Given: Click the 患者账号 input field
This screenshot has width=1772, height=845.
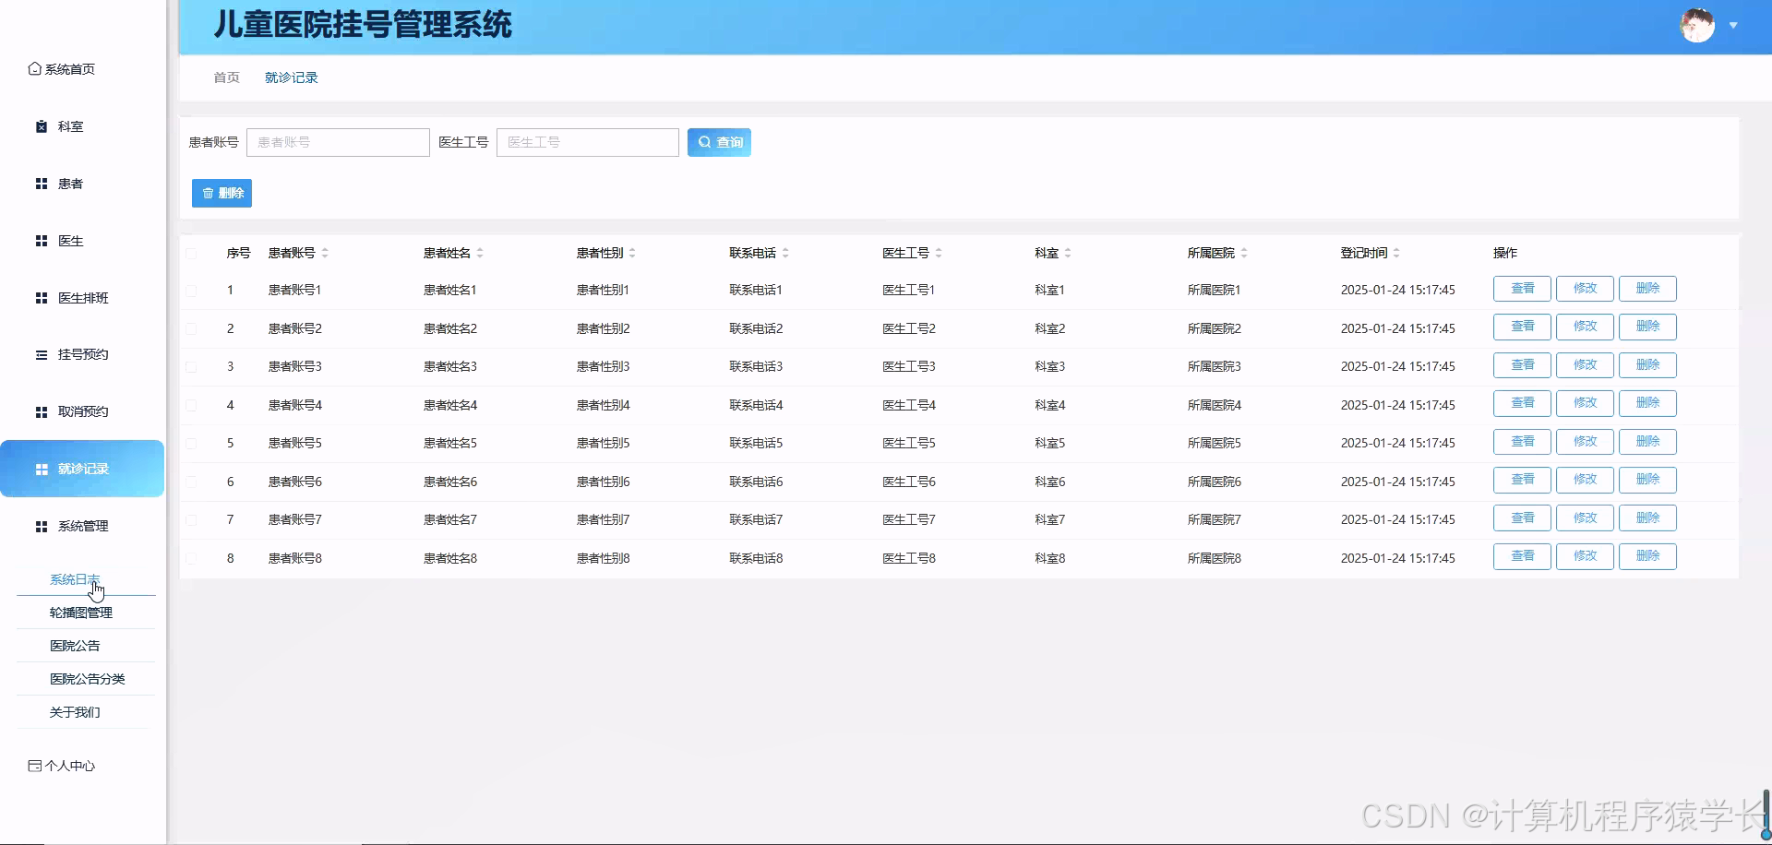Looking at the screenshot, I should click(x=338, y=142).
